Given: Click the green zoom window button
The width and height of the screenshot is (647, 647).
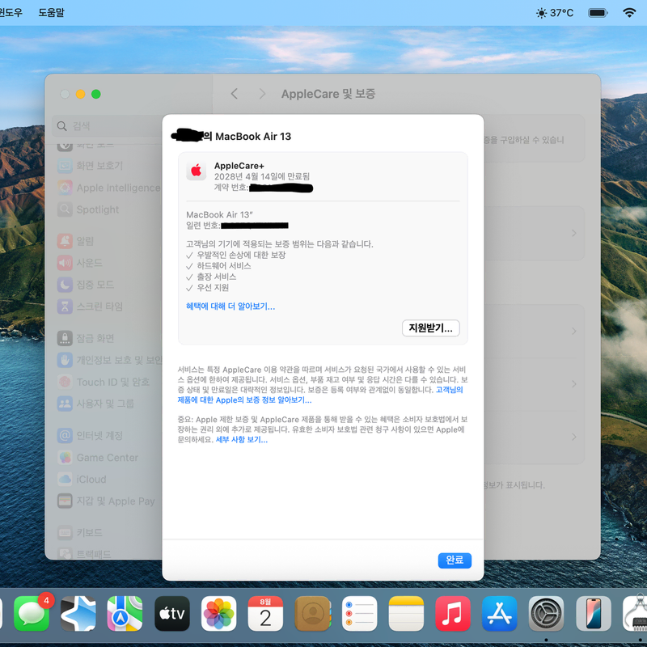Looking at the screenshot, I should (96, 94).
